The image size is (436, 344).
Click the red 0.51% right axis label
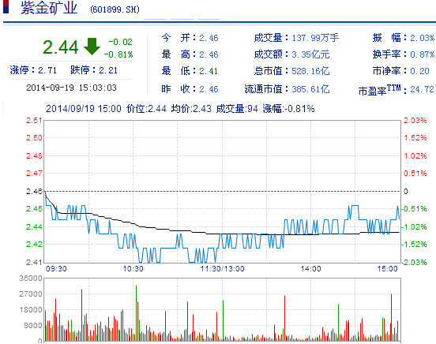click(415, 174)
